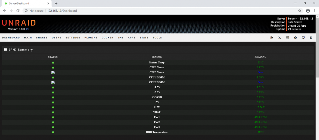Screen dimensions: 319x140
Task: Click the 0.97 V reading
Action: click(260, 68)
